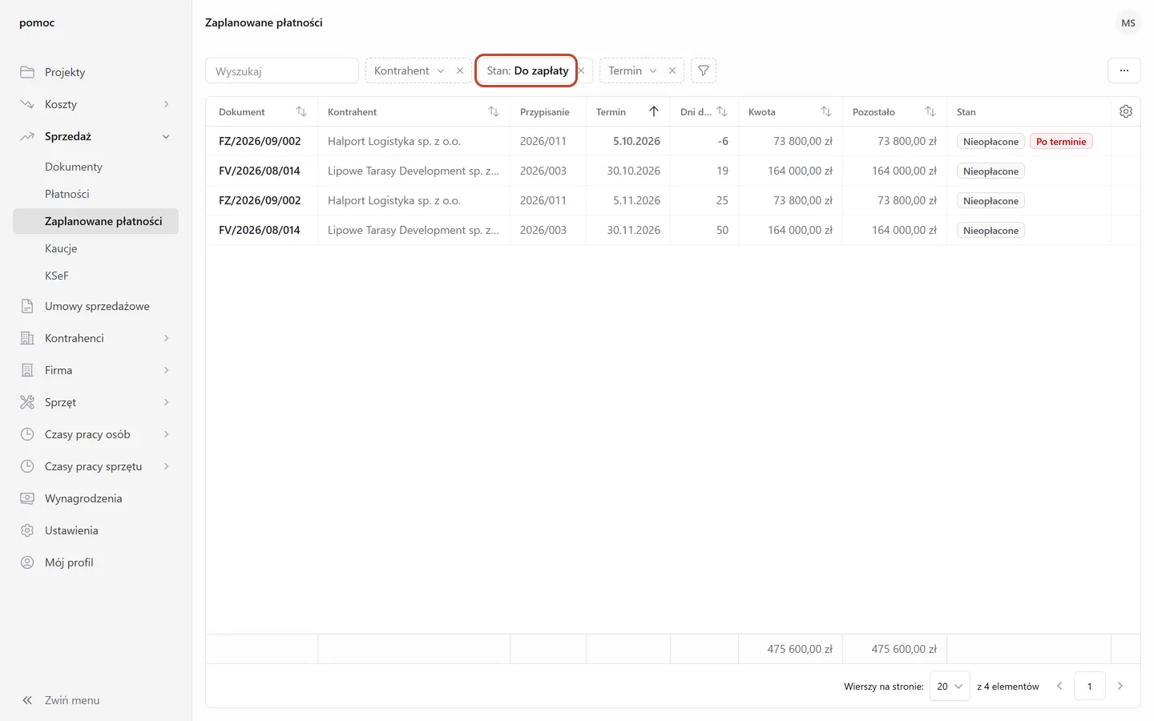Toggle Termin column sort arrow
Image resolution: width=1154 pixels, height=721 pixels.
coord(654,111)
